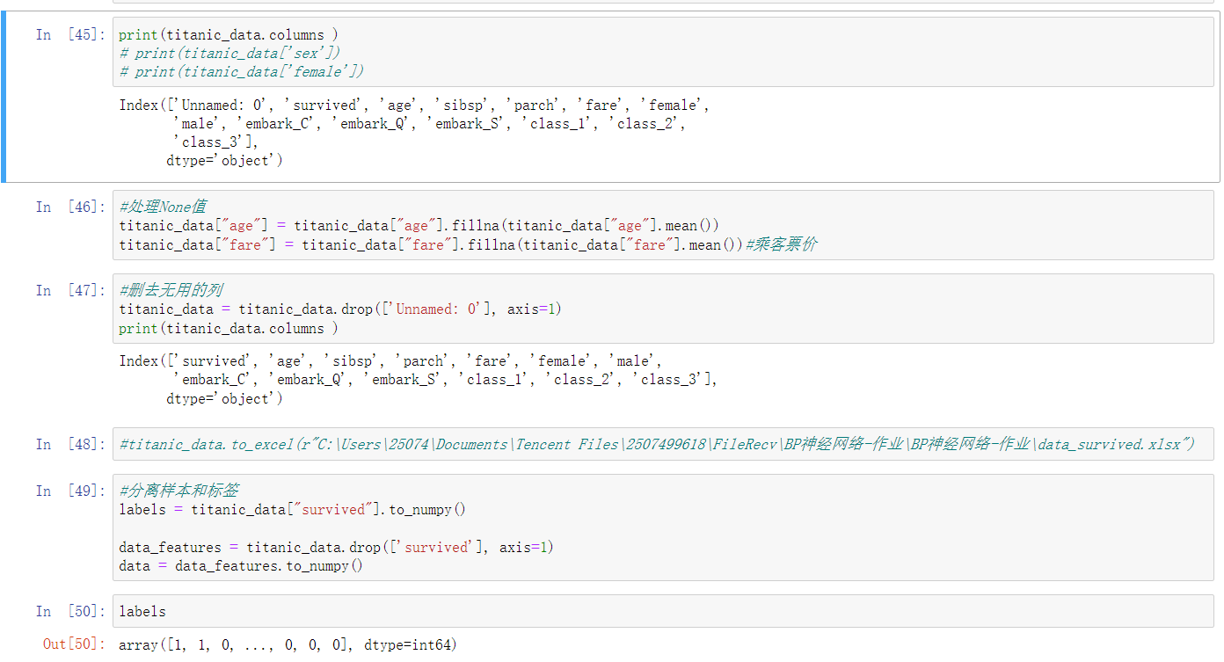Place cursor on the fare fillna line
Viewport: 1224px width, 662px height.
(x=431, y=244)
